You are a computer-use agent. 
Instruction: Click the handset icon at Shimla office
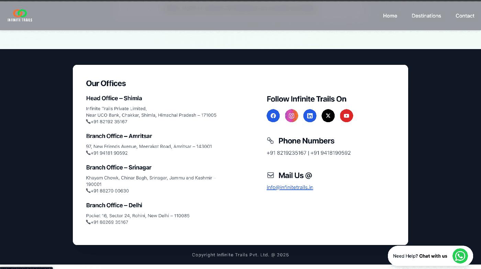[x=88, y=121]
